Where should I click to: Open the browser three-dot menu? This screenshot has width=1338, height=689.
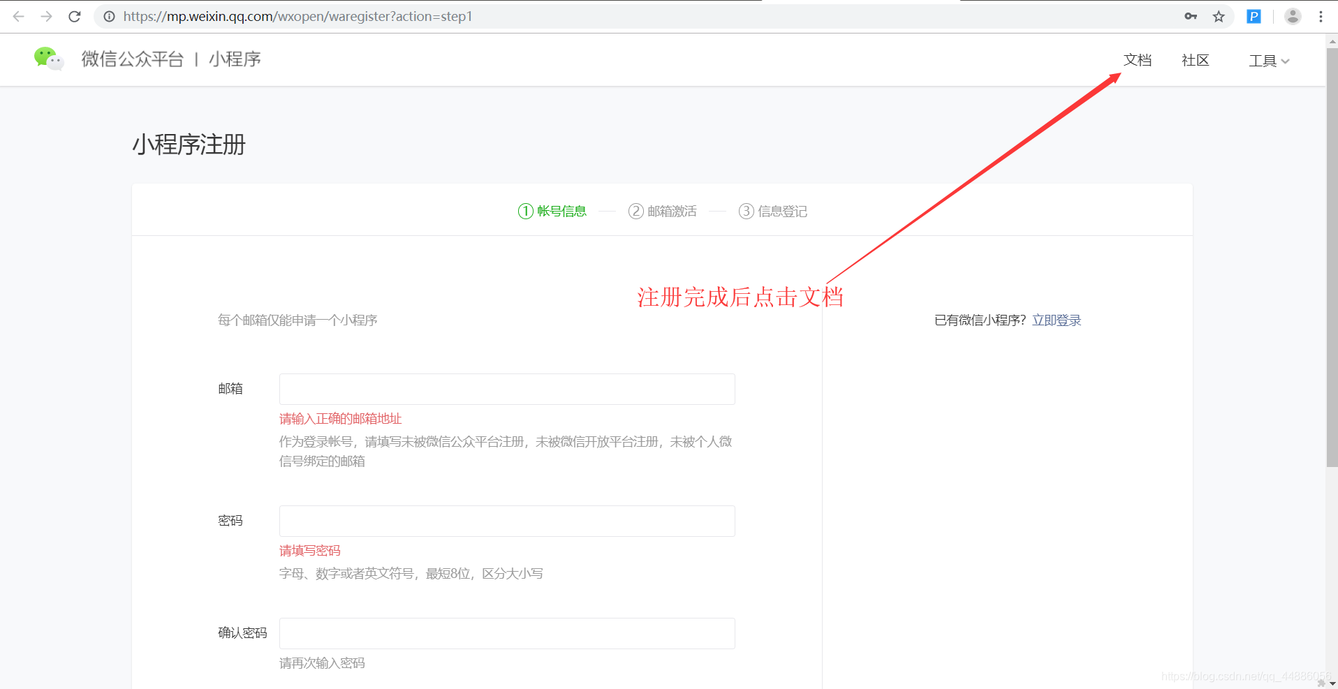pos(1321,16)
